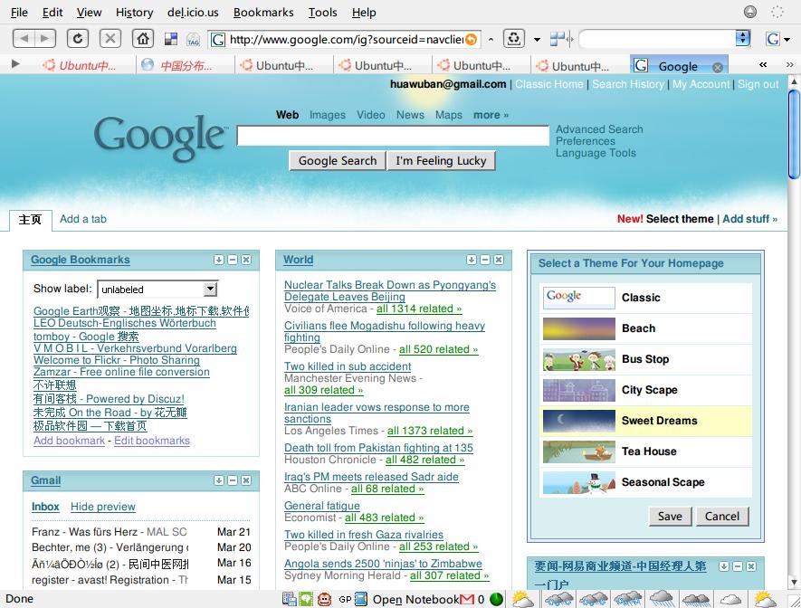Screen dimensions: 801x608
Task: Click the green circle status bar icon
Action: tap(496, 599)
